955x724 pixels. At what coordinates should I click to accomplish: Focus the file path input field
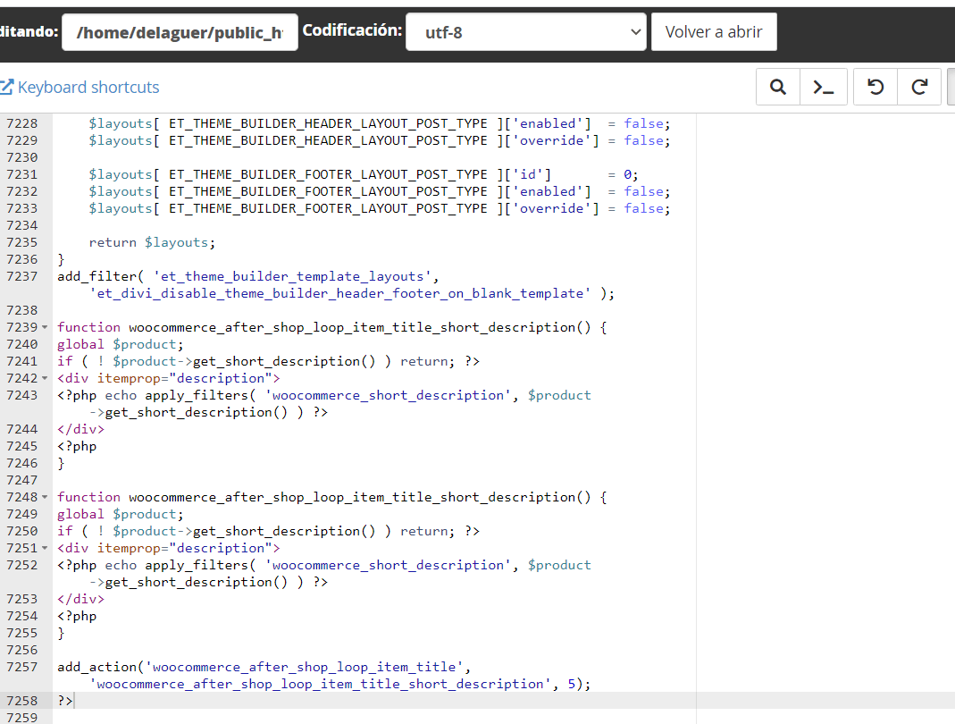[180, 32]
